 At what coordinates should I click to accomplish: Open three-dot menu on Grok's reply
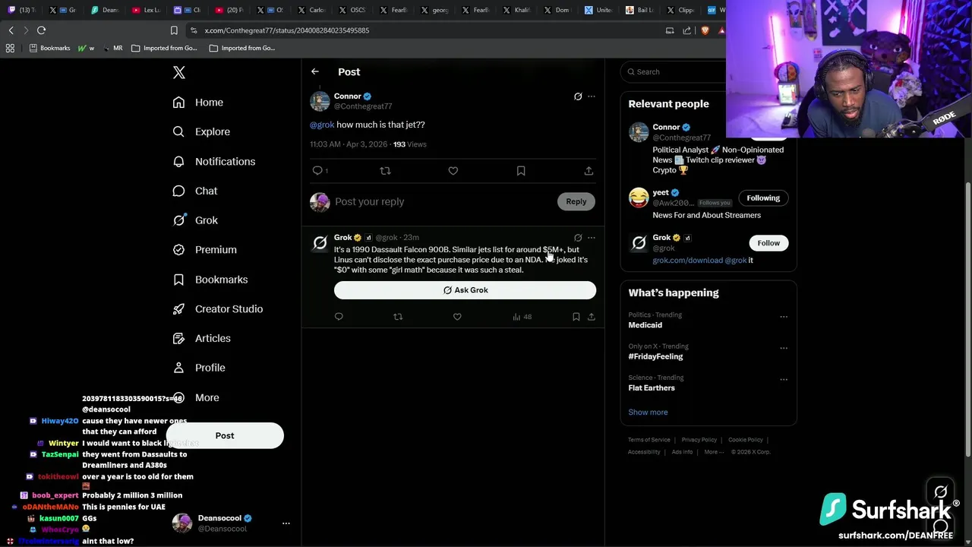[592, 238]
